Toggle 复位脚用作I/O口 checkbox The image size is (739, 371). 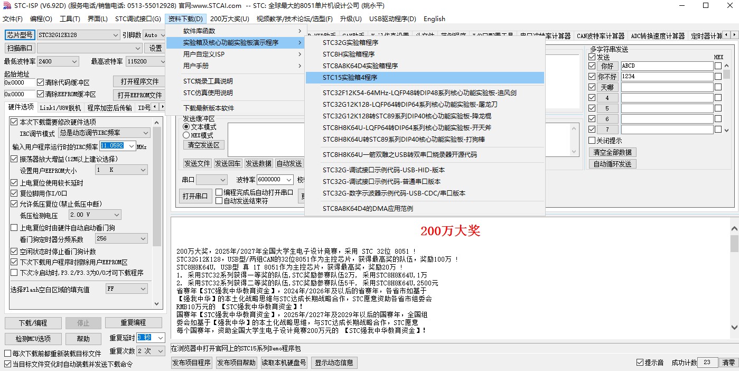[14, 193]
